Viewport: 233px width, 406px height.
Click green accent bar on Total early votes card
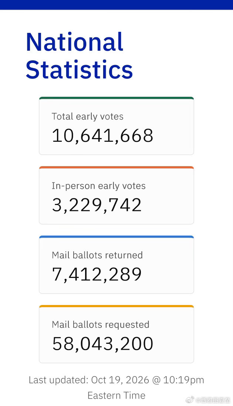point(116,98)
